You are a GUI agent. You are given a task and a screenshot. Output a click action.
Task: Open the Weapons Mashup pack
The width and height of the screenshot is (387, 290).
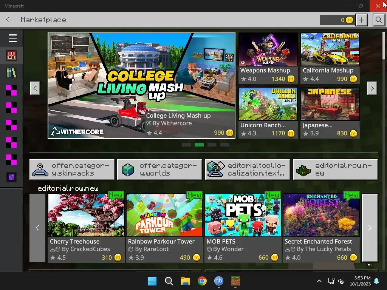tap(268, 58)
